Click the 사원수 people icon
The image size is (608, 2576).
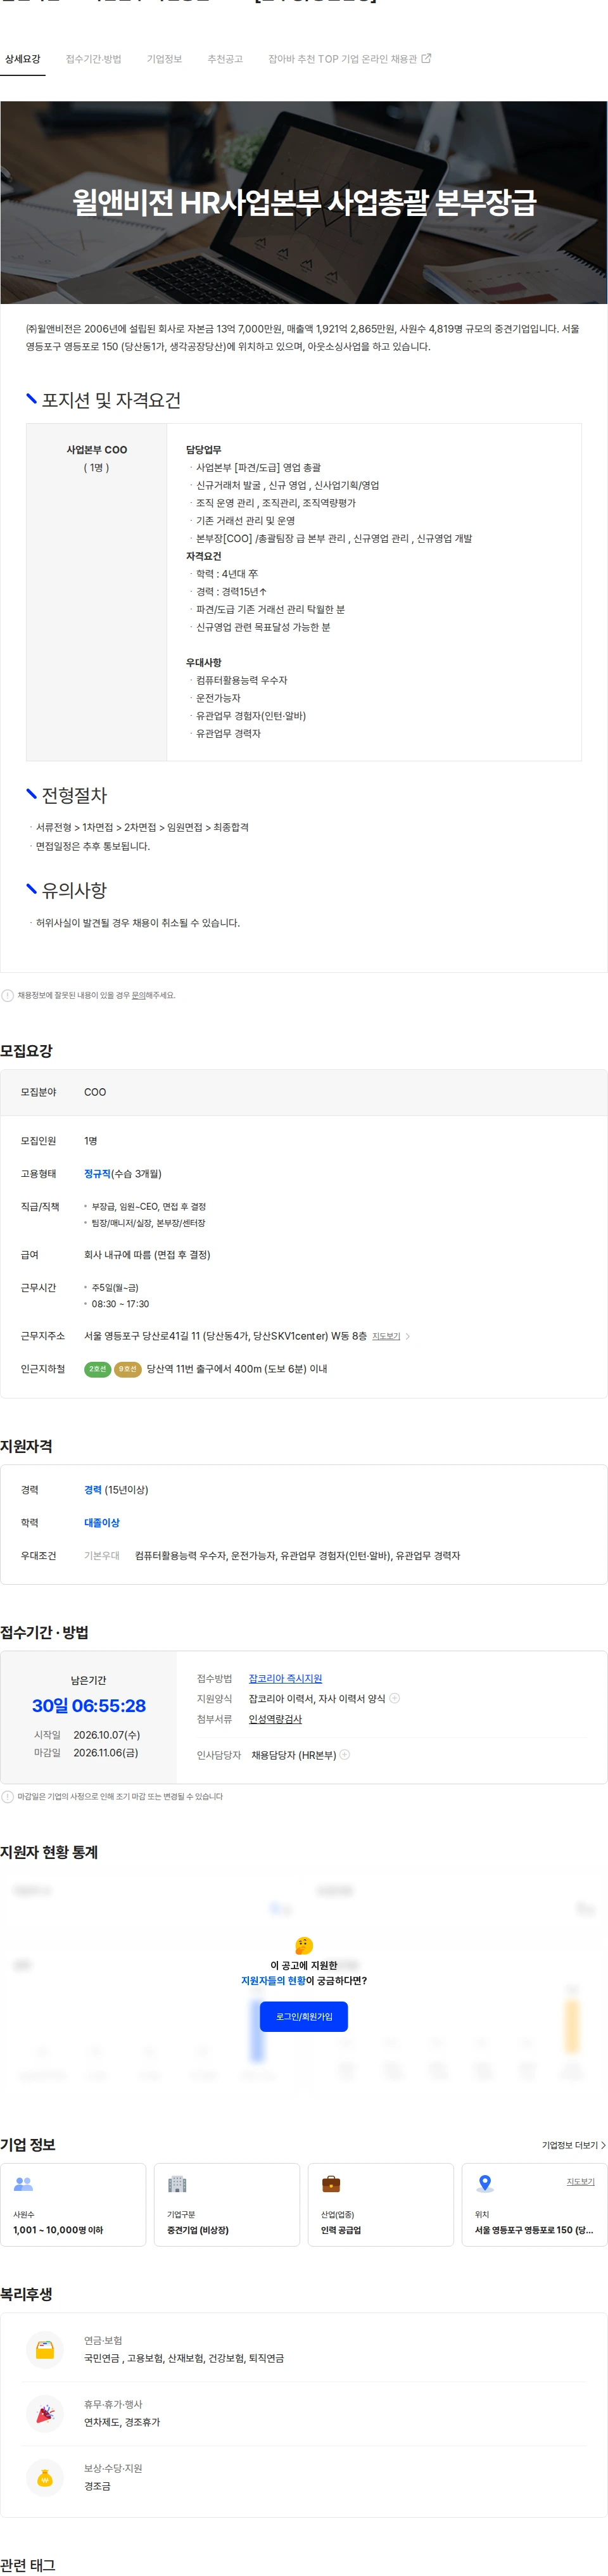(24, 2184)
